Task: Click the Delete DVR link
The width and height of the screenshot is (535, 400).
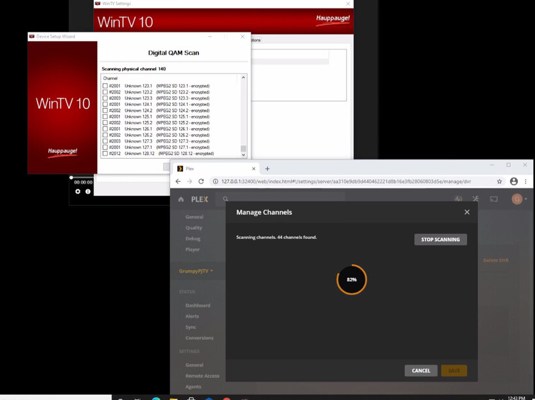Action: pos(496,260)
